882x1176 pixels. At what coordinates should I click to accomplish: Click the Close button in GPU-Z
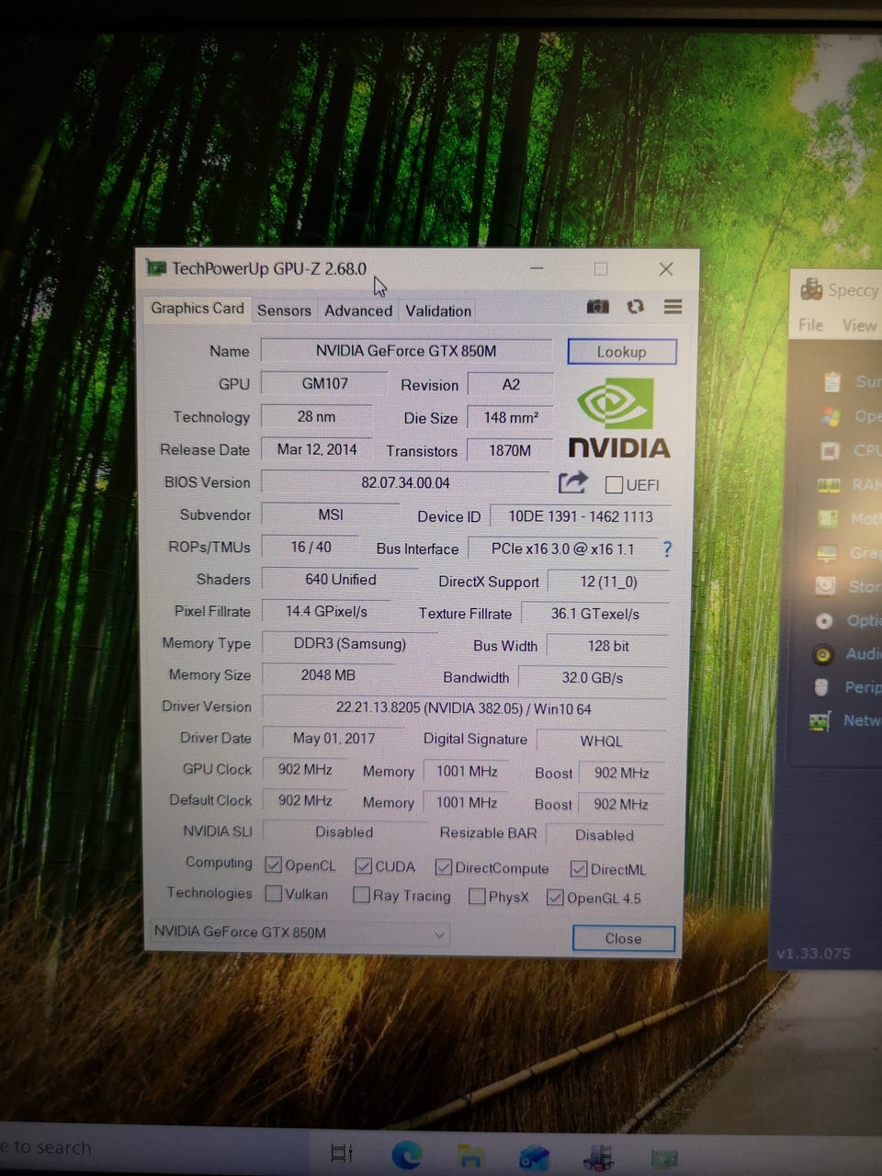coord(623,938)
